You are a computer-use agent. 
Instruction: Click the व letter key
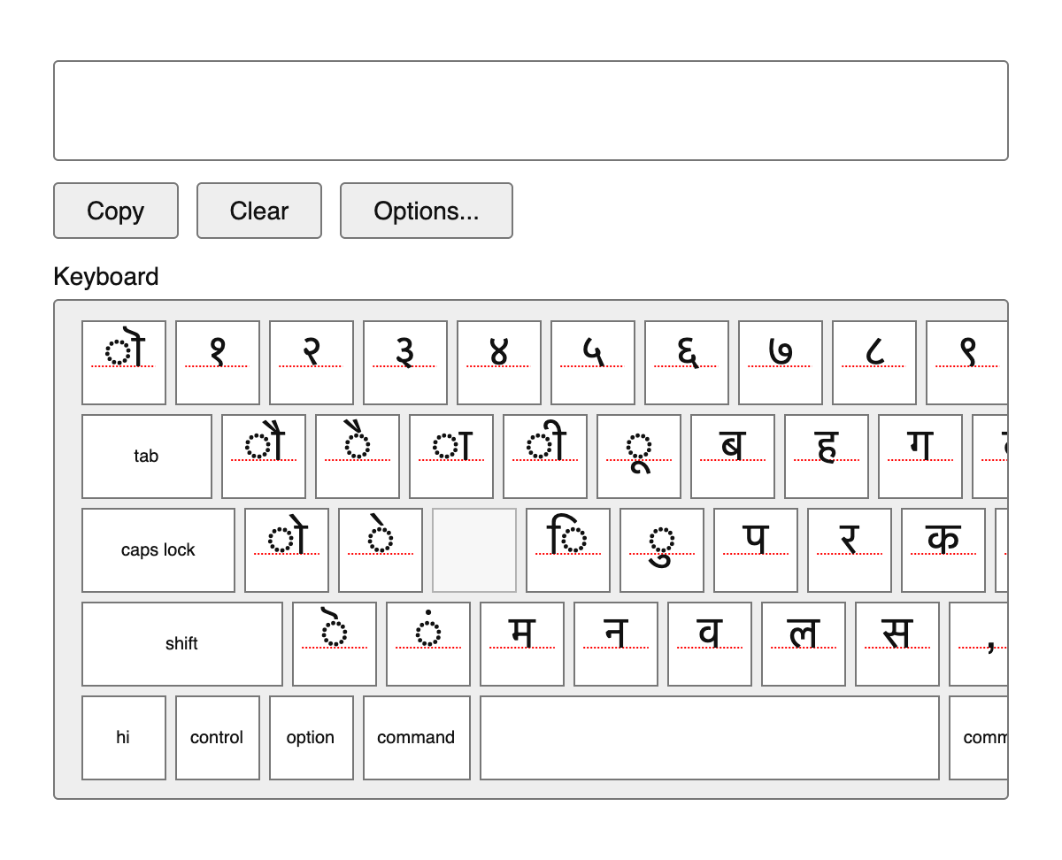[710, 644]
